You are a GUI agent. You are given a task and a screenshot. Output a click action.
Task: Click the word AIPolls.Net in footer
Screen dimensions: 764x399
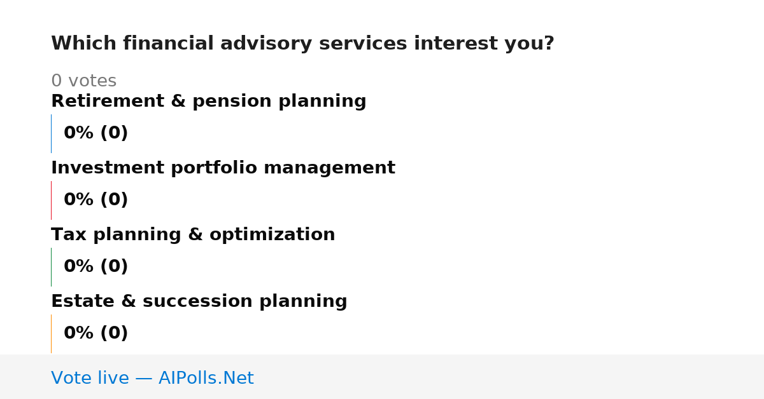[x=206, y=378]
